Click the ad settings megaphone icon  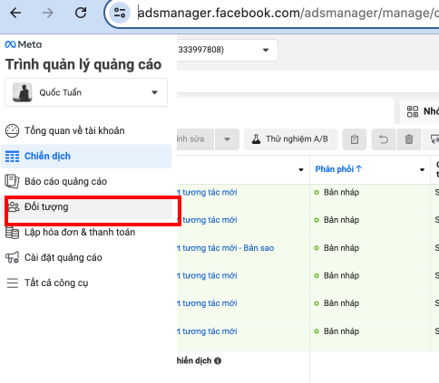coord(12,257)
